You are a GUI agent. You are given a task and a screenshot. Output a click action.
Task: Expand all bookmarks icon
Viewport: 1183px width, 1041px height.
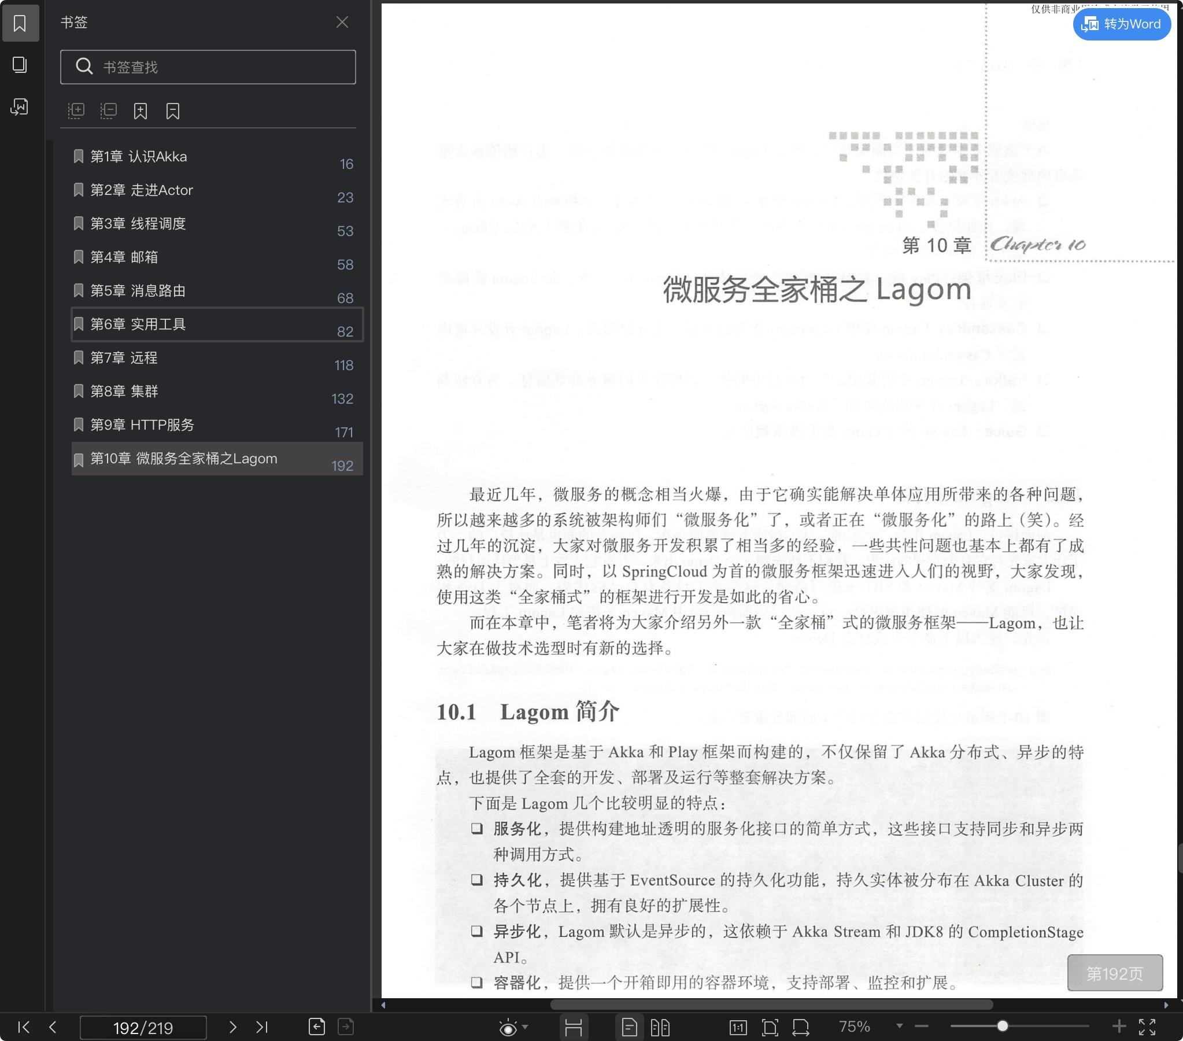pyautogui.click(x=76, y=110)
